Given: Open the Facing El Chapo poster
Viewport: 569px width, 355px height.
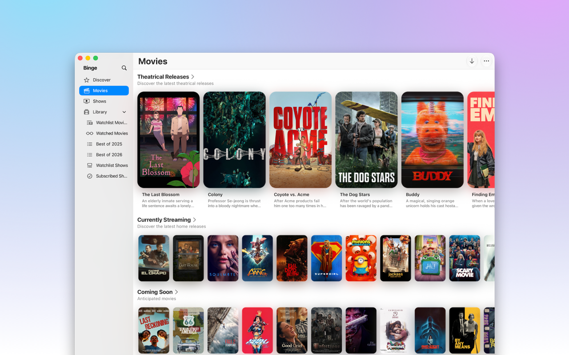Looking at the screenshot, I should coord(154,258).
